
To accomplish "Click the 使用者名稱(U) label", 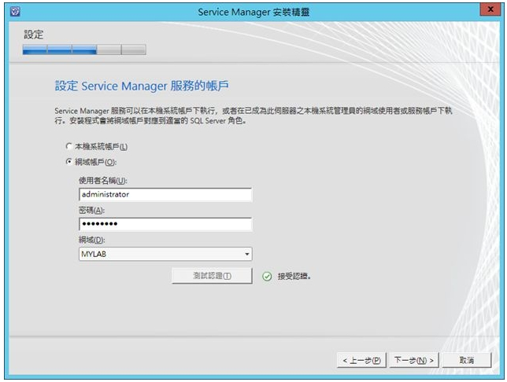I will click(x=103, y=181).
